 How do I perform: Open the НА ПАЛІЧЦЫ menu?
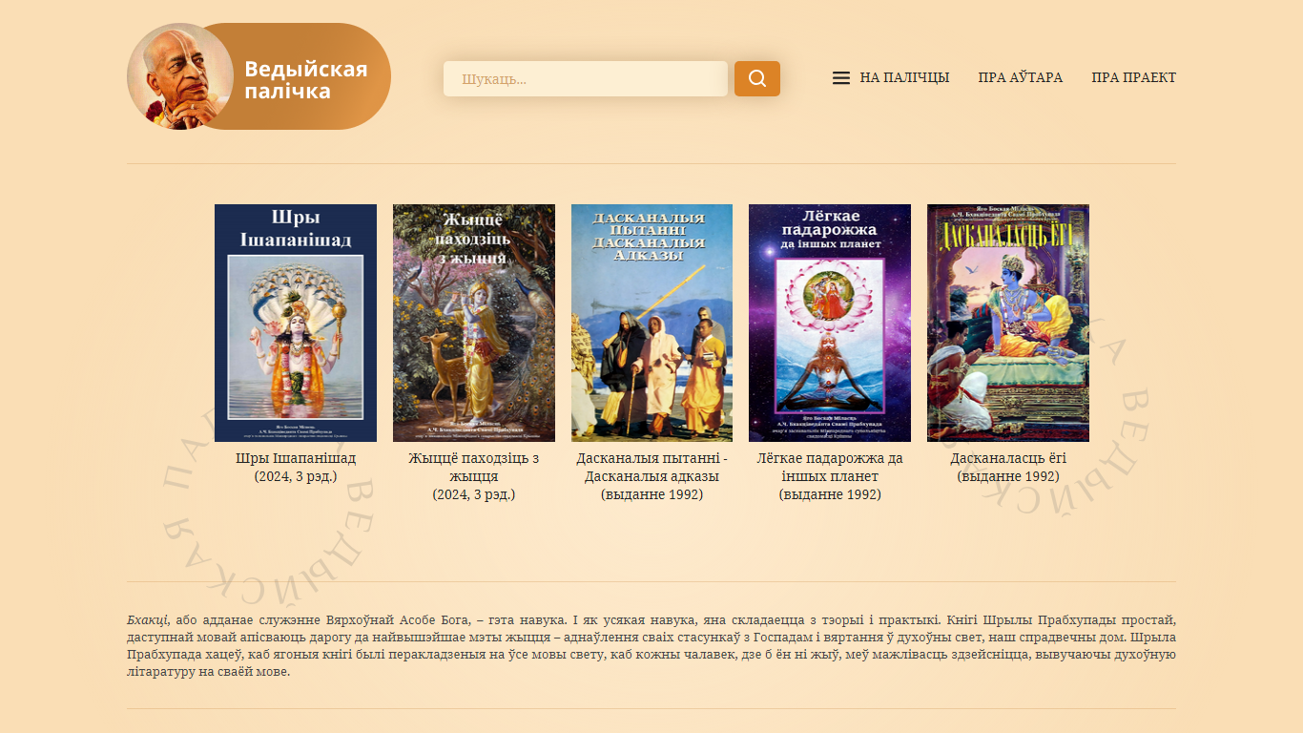pyautogui.click(x=904, y=78)
